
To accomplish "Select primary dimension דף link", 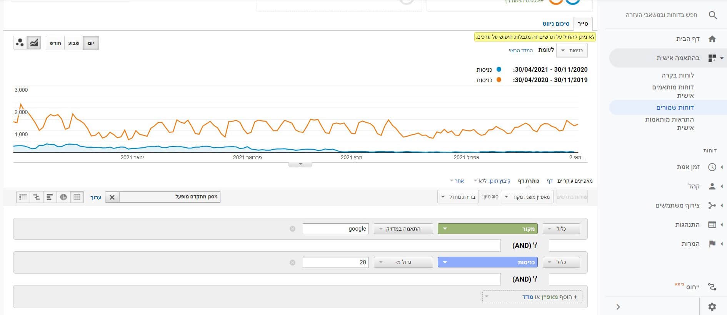I will tap(550, 181).
